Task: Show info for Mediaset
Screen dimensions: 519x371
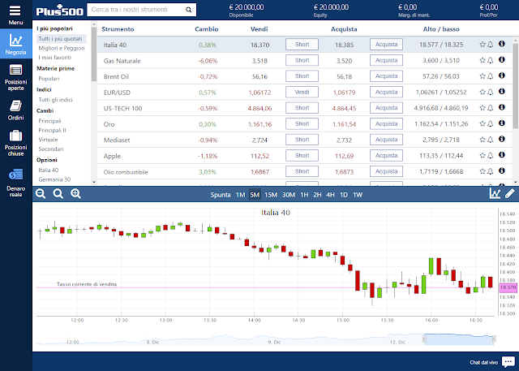Action: click(502, 139)
